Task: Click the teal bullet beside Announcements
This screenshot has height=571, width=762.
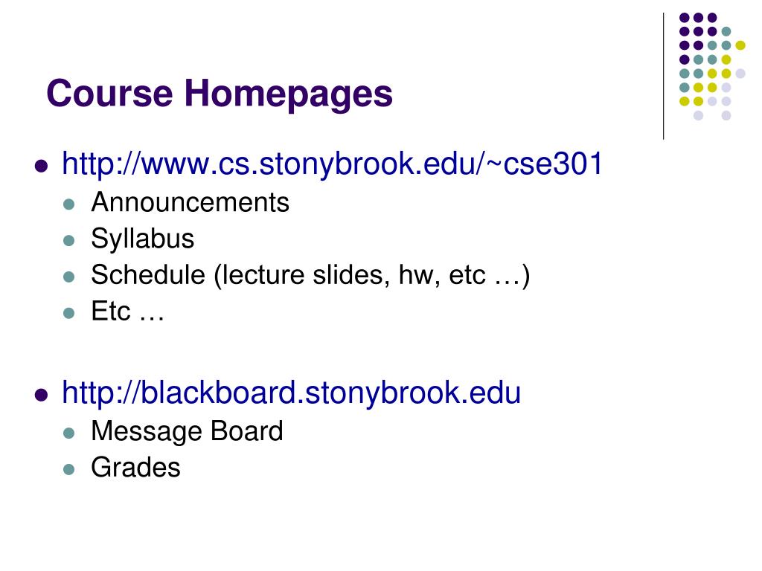Action: coord(69,204)
